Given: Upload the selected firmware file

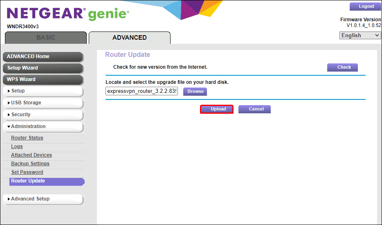Looking at the screenshot, I should tap(217, 109).
